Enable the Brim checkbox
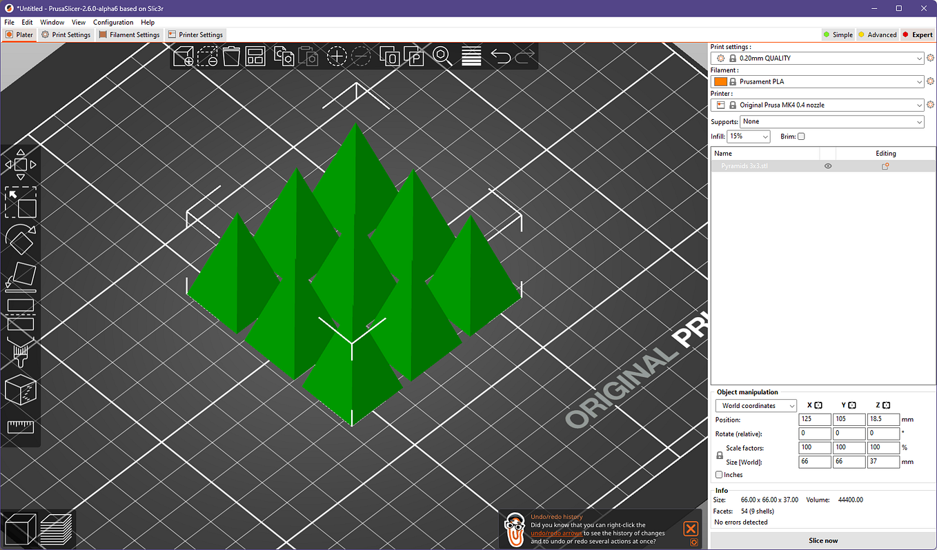Image resolution: width=937 pixels, height=550 pixels. [801, 136]
